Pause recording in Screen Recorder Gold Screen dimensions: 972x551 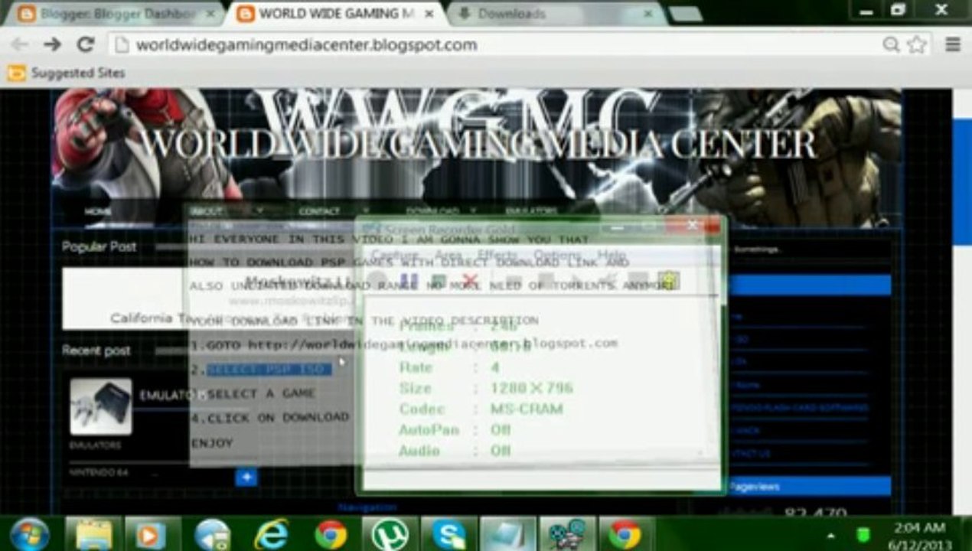[408, 282]
